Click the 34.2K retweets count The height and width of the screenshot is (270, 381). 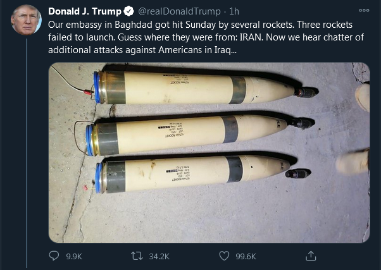pos(159,256)
